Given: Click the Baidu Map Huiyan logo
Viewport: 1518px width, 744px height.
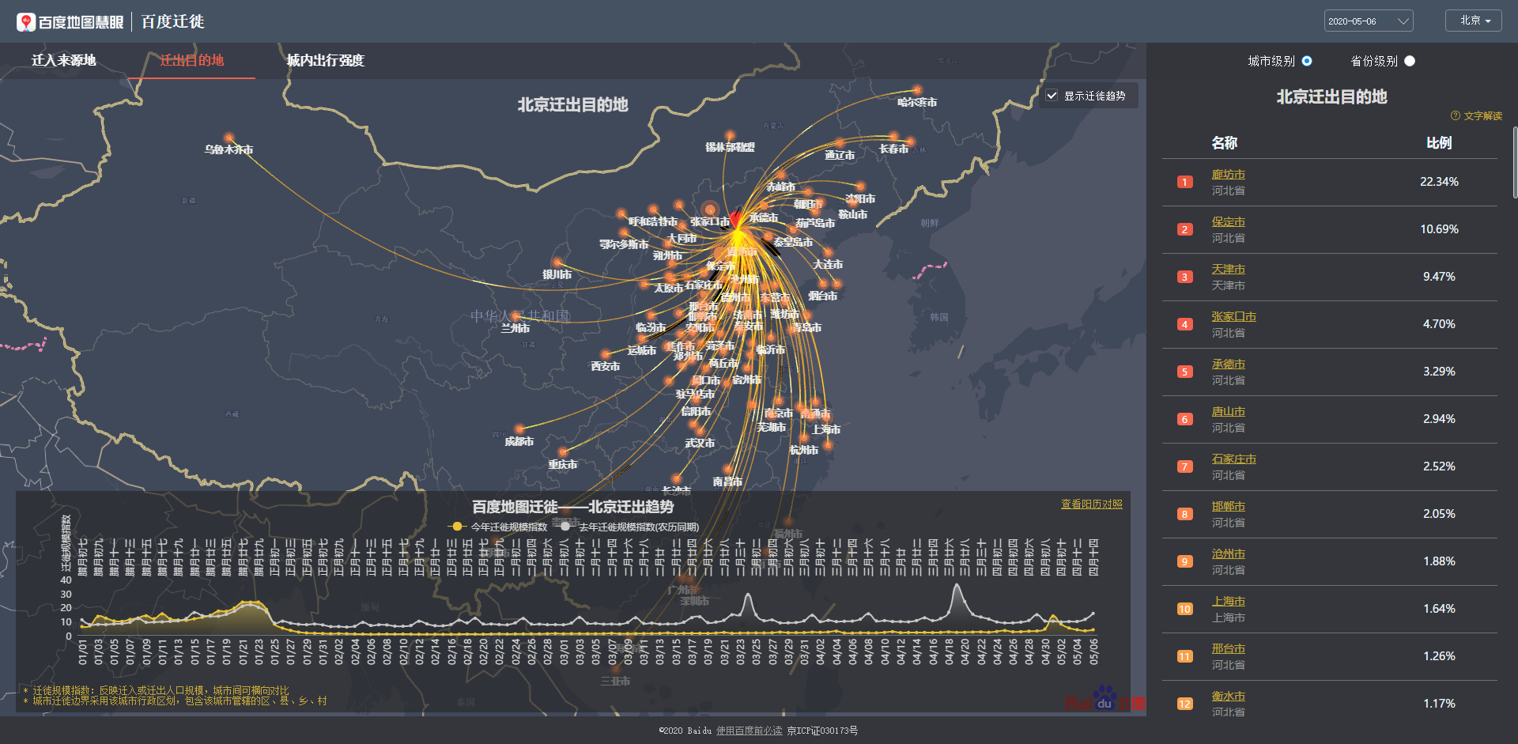Looking at the screenshot, I should coord(70,21).
